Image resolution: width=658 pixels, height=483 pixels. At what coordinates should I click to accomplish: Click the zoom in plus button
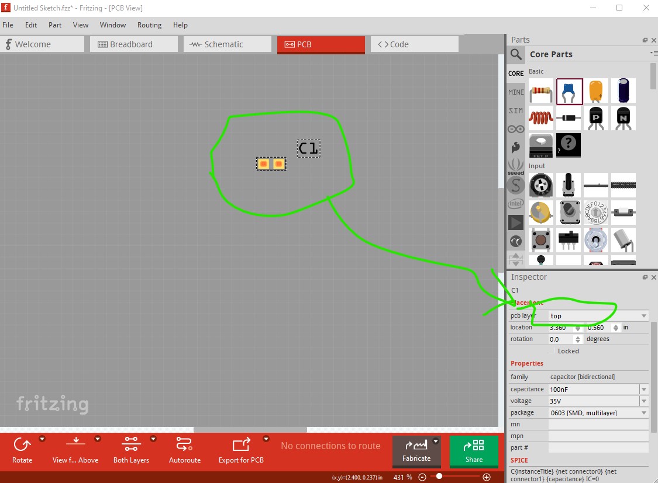tap(487, 477)
